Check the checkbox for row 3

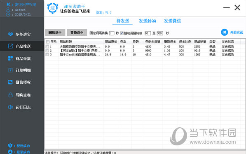(x=47, y=54)
